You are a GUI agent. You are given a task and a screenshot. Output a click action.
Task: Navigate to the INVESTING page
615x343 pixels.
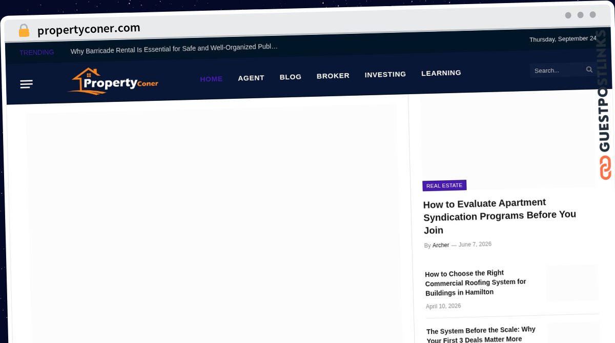click(x=385, y=74)
